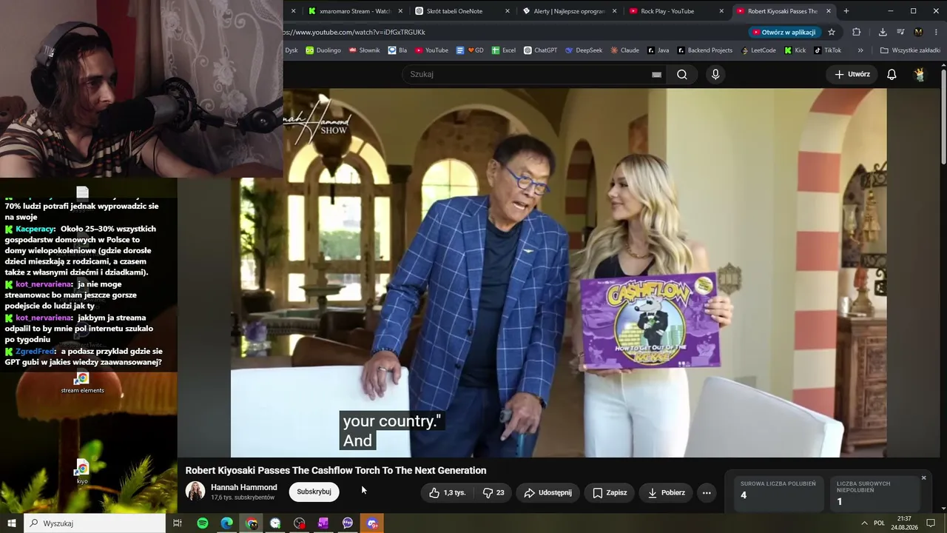Screen dimensions: 947x533
Task: Like the video (1,3 tys.)
Action: (447, 492)
